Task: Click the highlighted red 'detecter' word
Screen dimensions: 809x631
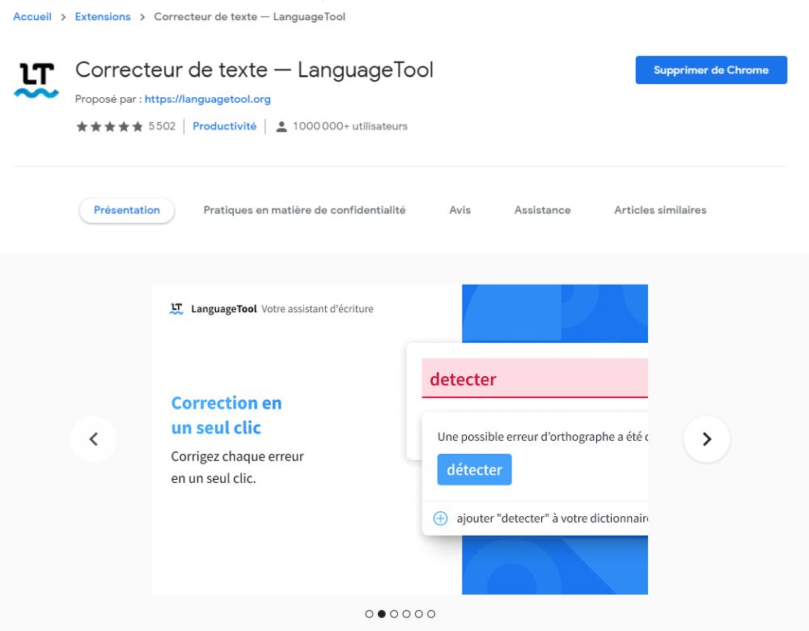Action: click(463, 379)
